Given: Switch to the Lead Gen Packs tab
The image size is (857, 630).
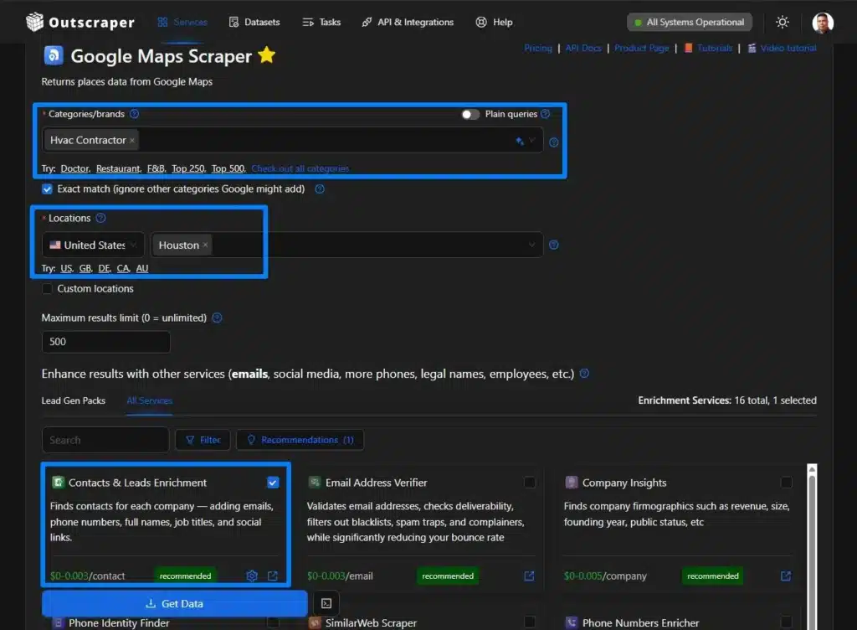Looking at the screenshot, I should [74, 400].
